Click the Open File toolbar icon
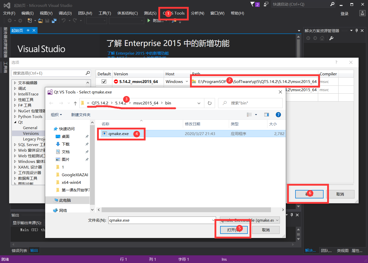This screenshot has height=263, width=368. coord(40,20)
